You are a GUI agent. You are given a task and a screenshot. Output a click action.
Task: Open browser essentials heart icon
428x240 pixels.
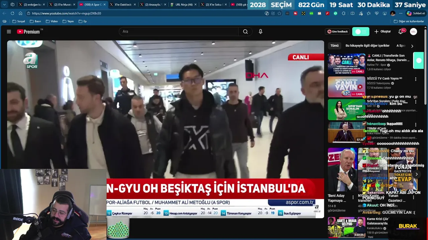click(x=377, y=13)
